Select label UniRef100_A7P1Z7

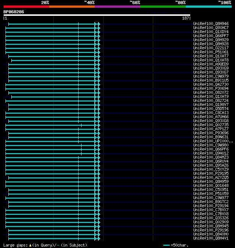tap(211, 129)
